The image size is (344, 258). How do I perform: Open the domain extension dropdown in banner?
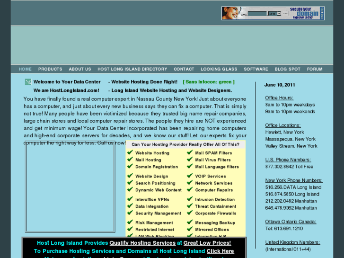(274, 14)
